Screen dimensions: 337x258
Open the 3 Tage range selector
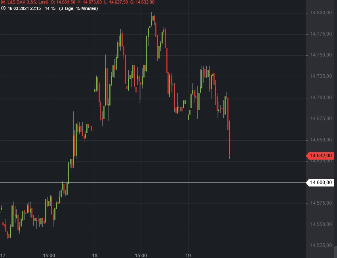(67, 9)
